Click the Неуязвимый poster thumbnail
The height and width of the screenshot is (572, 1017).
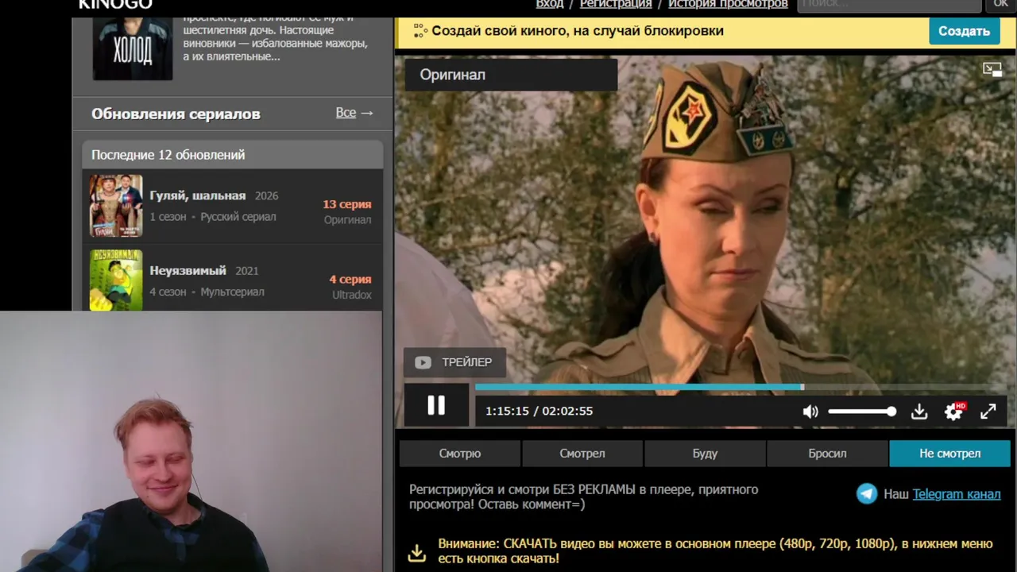pyautogui.click(x=116, y=280)
